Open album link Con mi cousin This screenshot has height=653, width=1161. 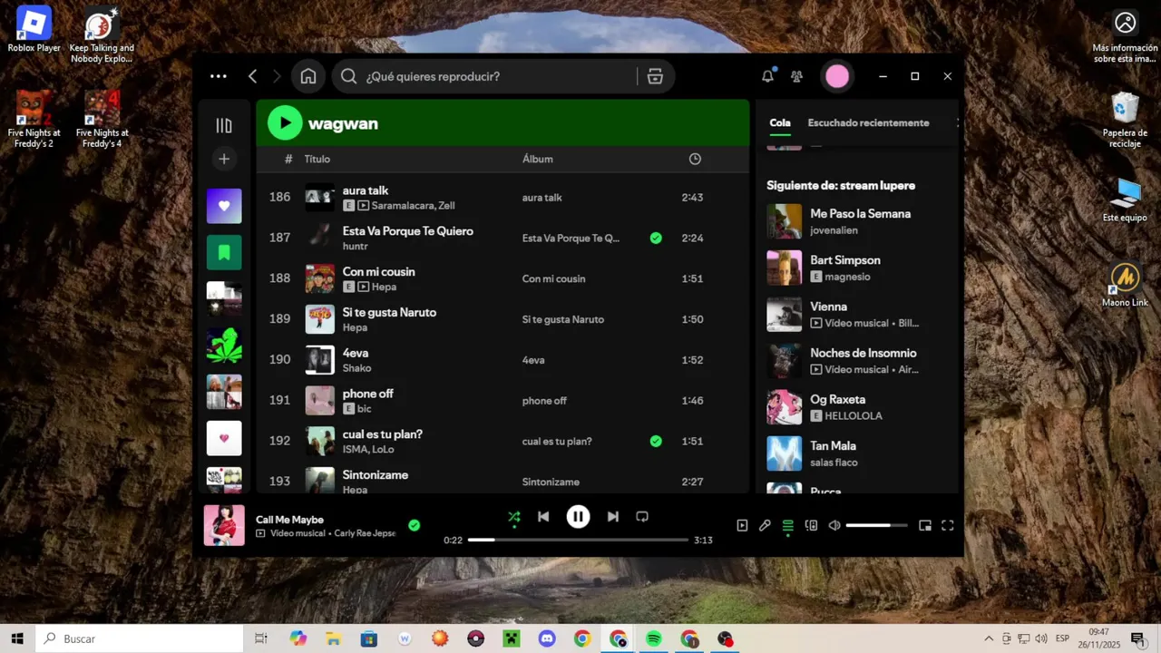(553, 278)
